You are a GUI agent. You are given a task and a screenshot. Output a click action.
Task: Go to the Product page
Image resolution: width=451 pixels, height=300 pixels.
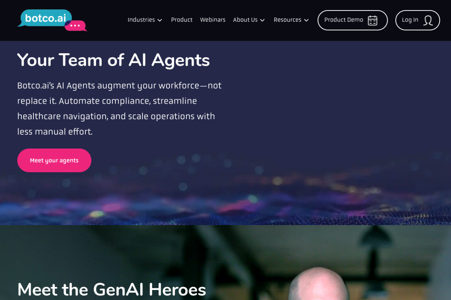point(182,20)
